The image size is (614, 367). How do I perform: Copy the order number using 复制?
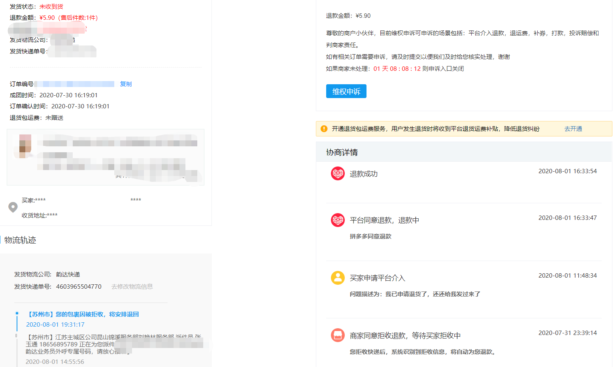126,84
